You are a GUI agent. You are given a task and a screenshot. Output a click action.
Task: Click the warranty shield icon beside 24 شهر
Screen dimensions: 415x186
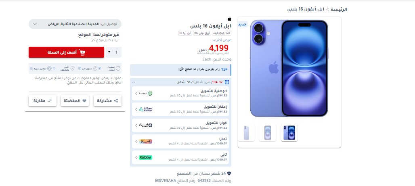229,173
